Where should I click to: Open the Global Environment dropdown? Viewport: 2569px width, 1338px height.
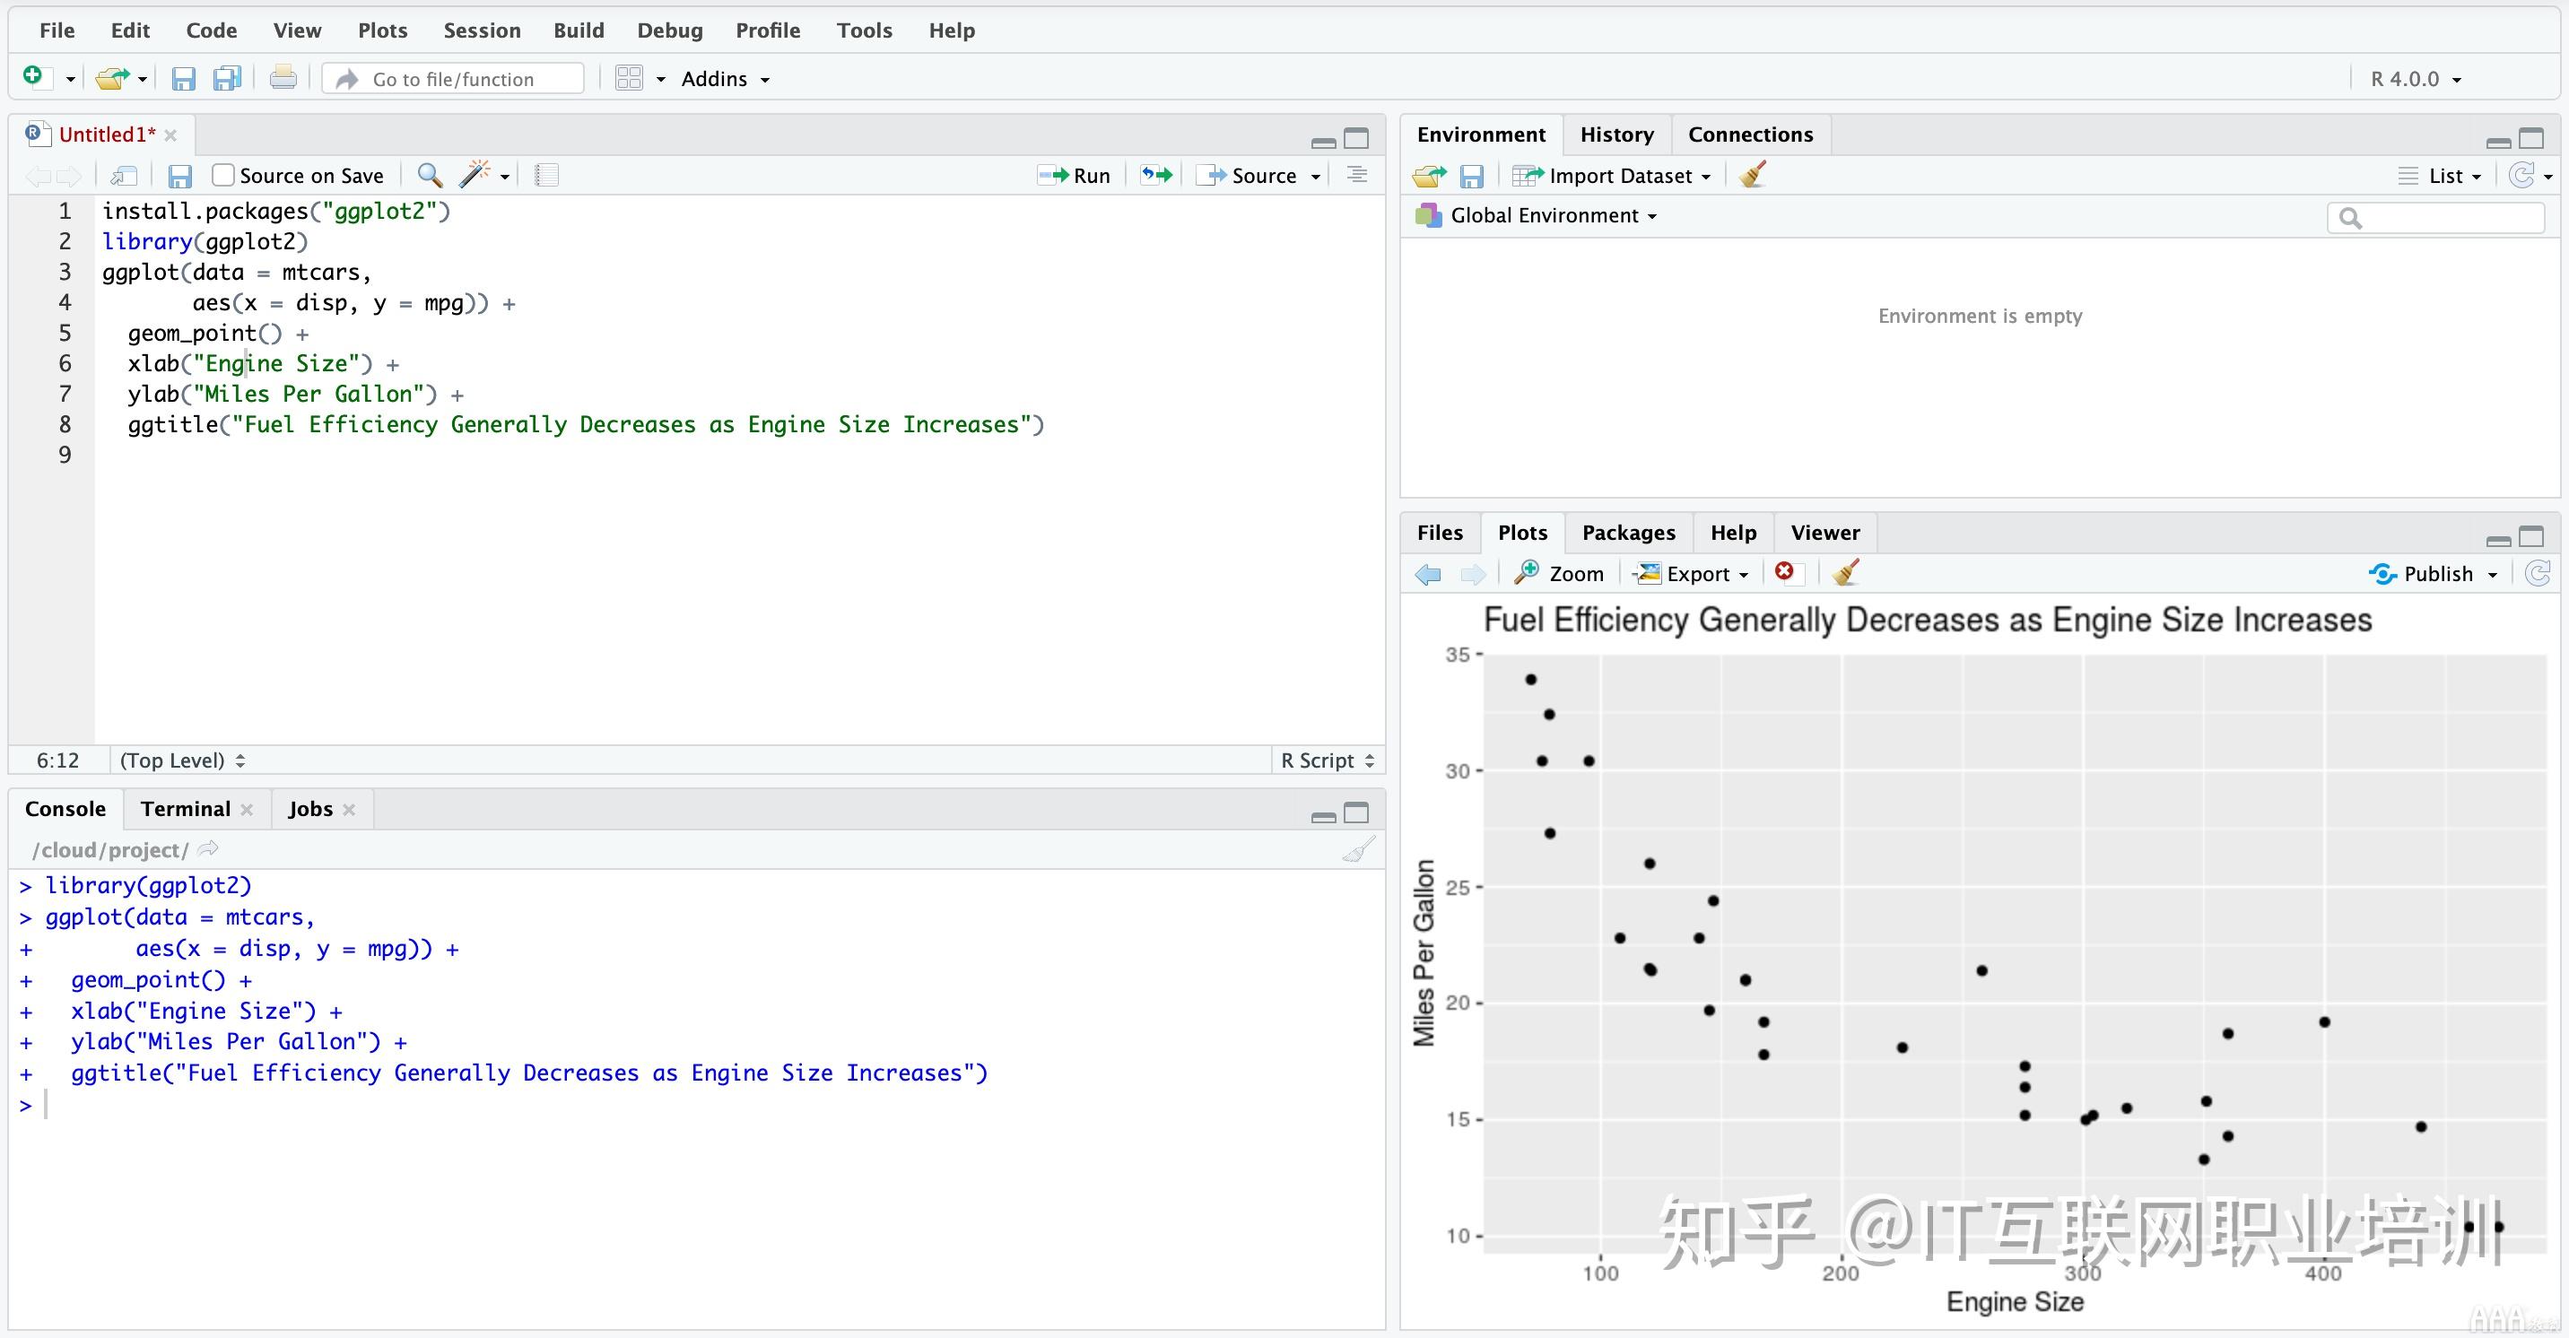coord(1537,215)
